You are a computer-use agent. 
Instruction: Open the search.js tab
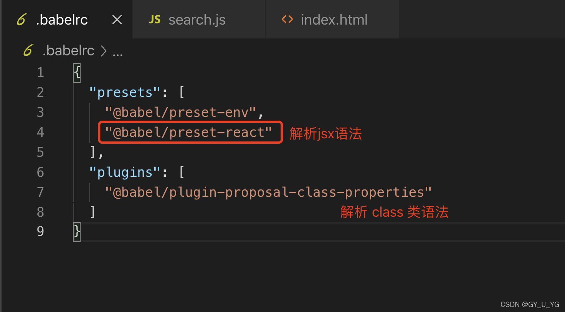(199, 19)
